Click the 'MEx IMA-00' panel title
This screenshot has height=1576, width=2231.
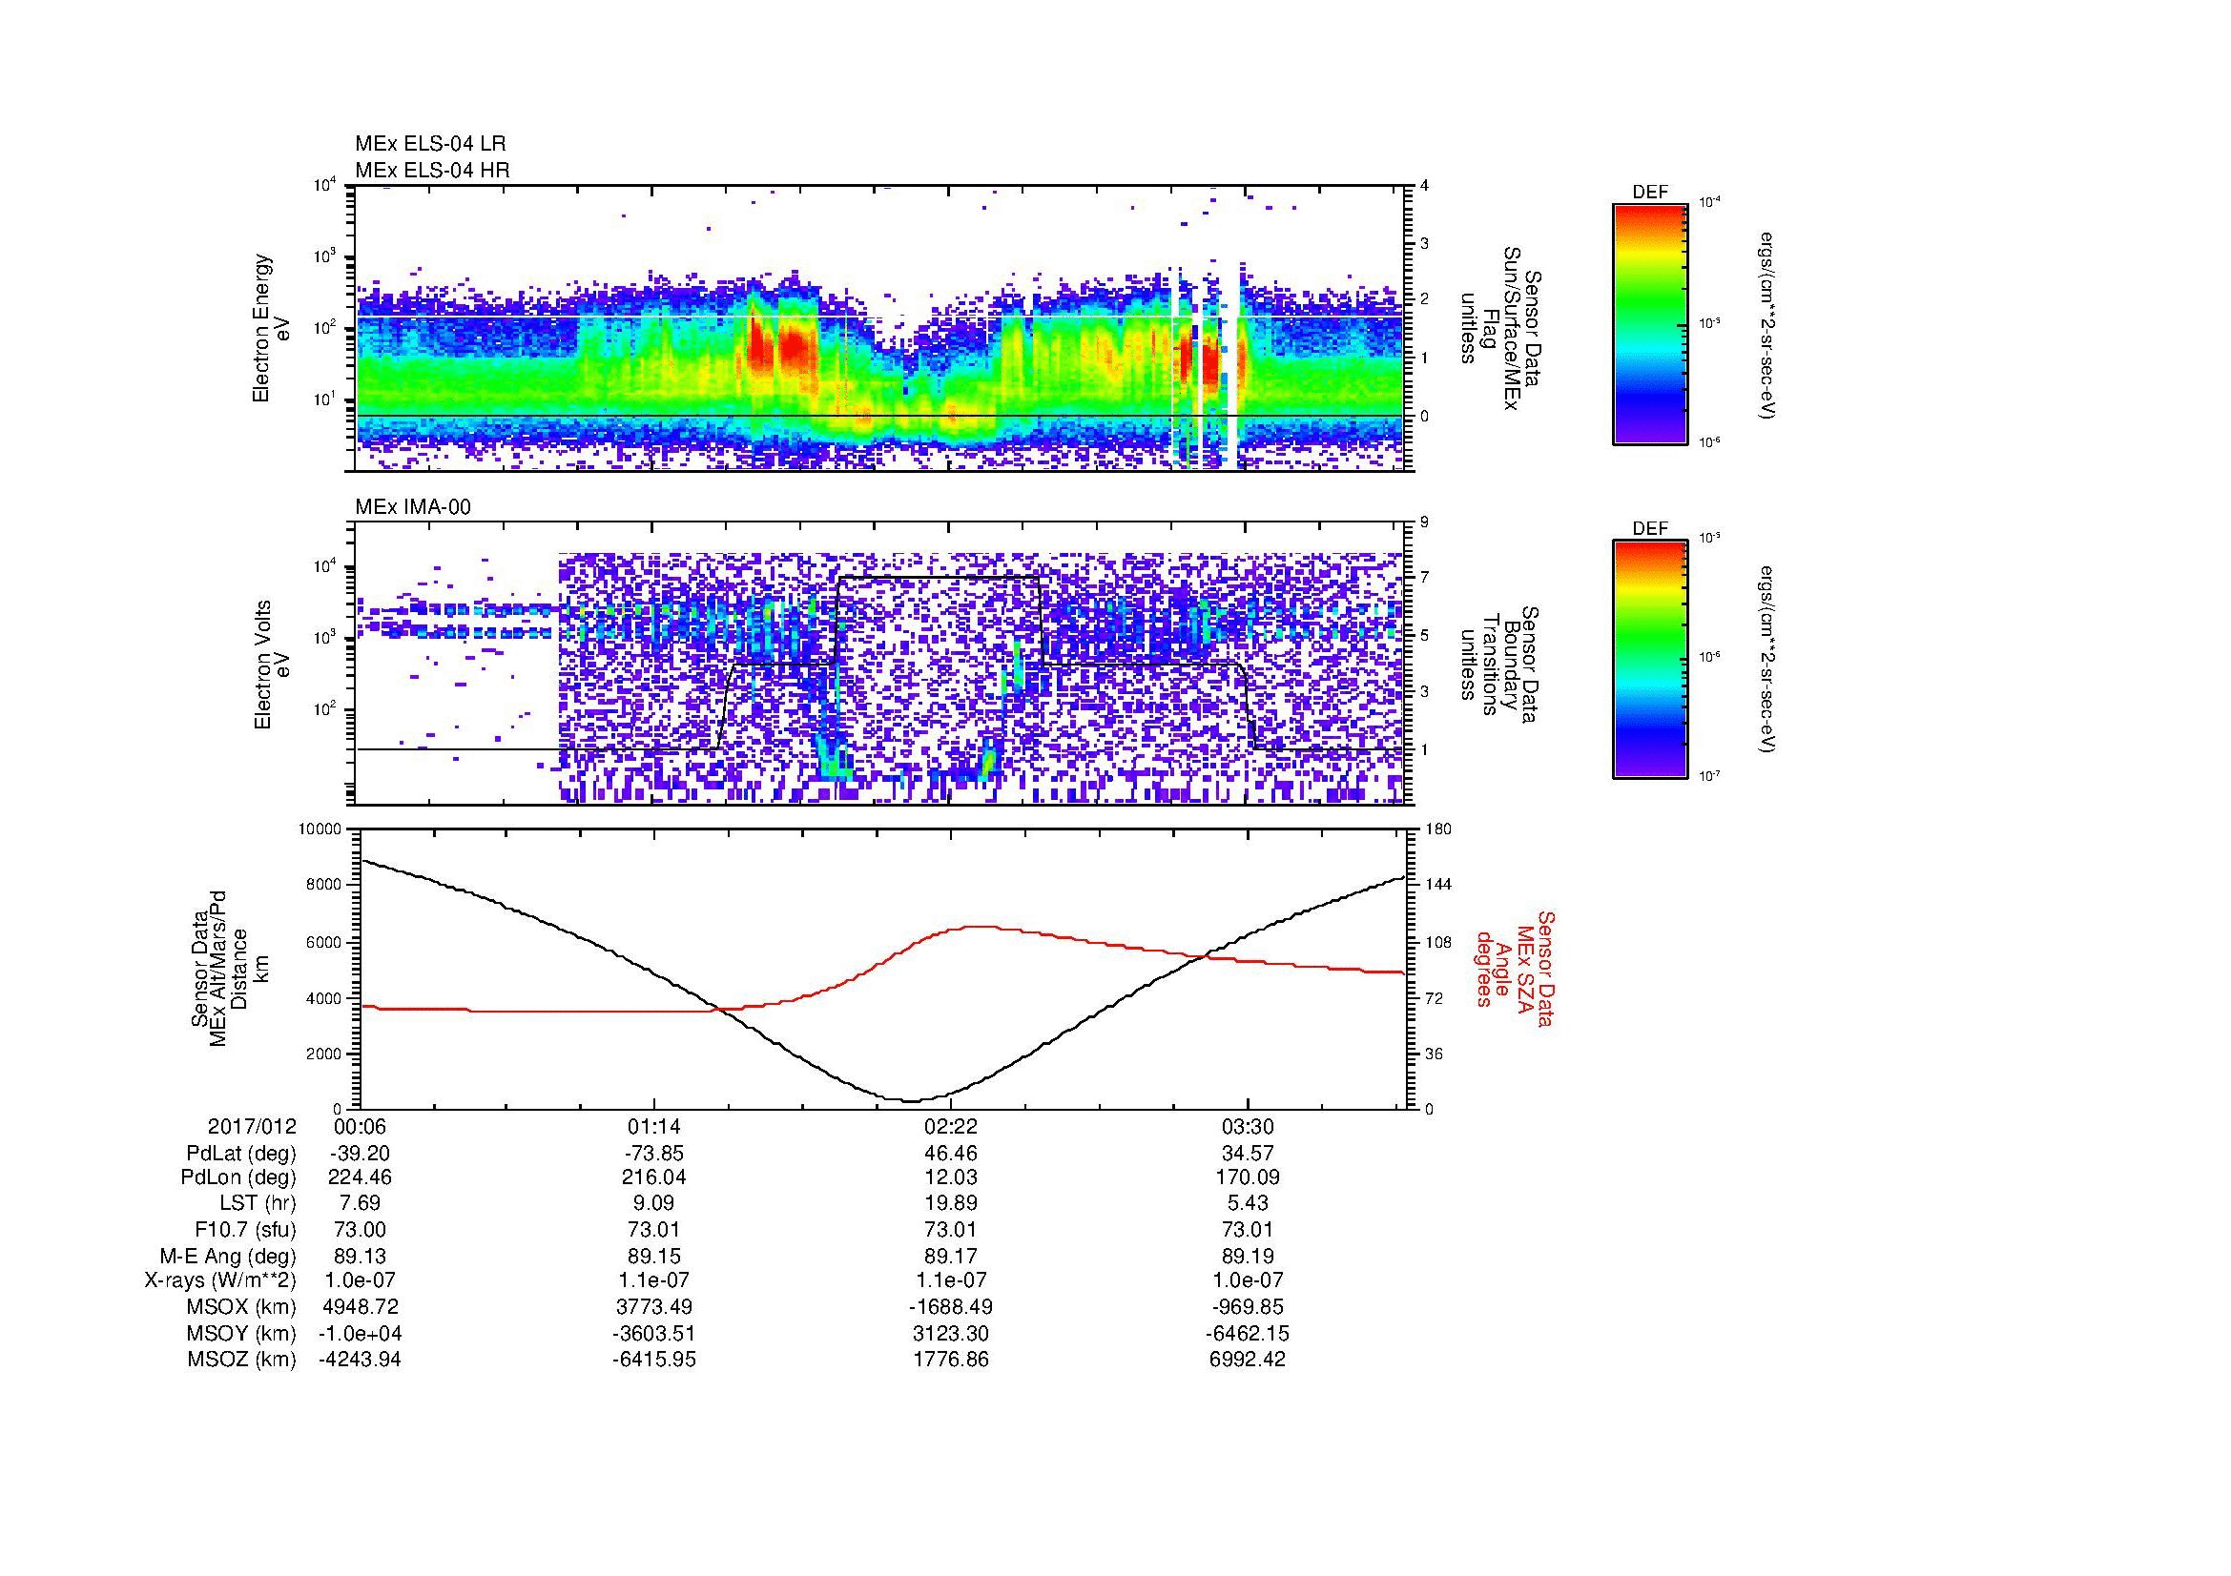[x=413, y=507]
